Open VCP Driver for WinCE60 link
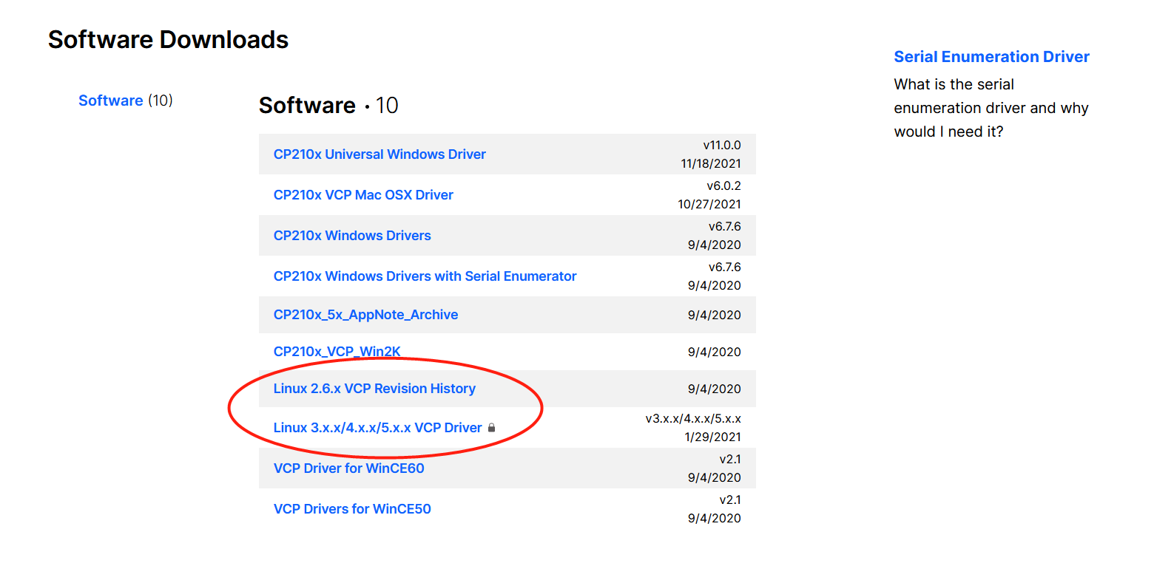 point(348,468)
